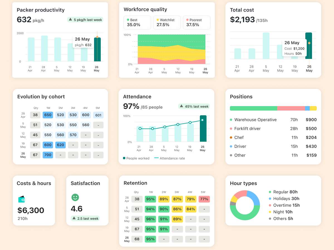Click the Packer productivity upward trend triangle
Image resolution: width=334 pixels, height=250 pixels.
[70, 19]
